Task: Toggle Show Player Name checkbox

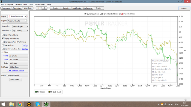Action: 3,35
